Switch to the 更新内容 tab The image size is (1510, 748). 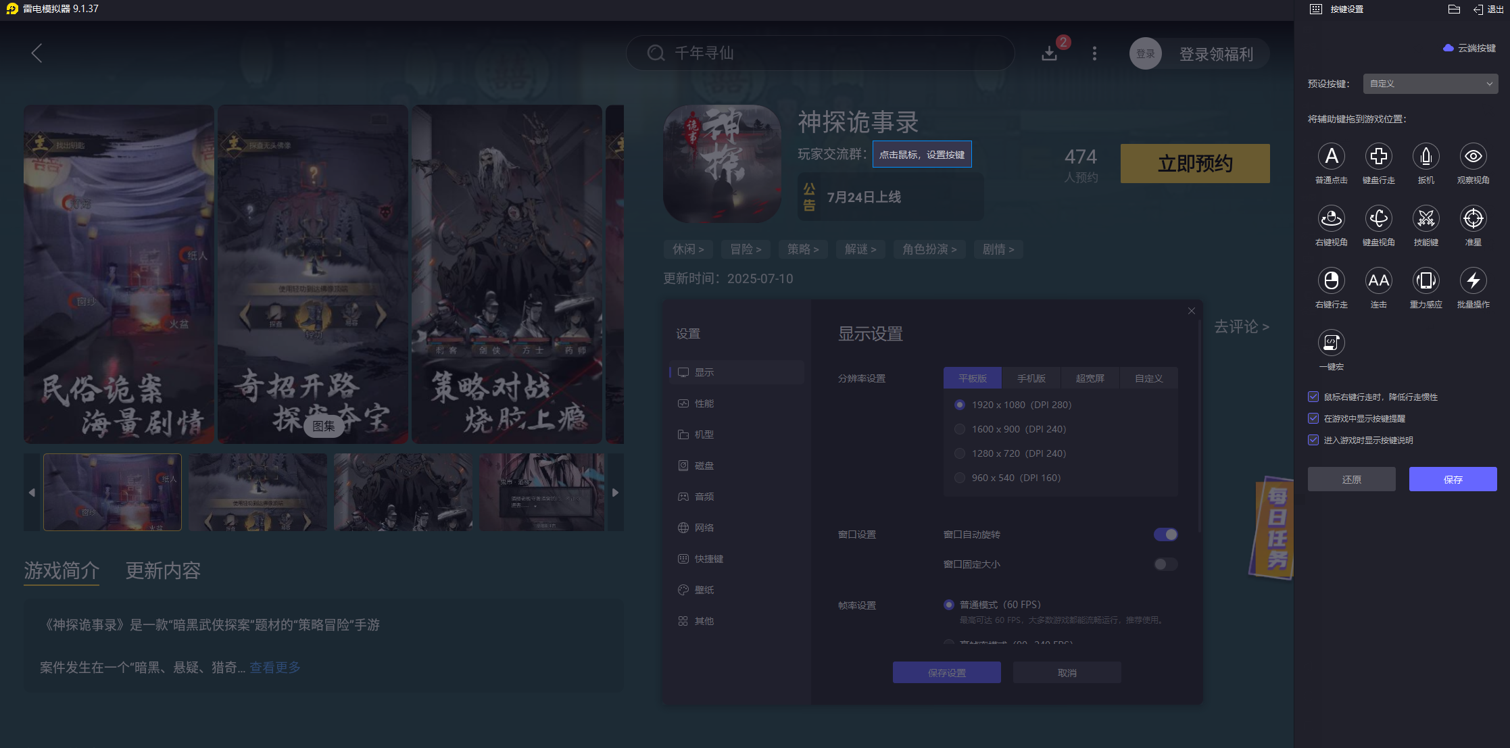click(x=163, y=570)
